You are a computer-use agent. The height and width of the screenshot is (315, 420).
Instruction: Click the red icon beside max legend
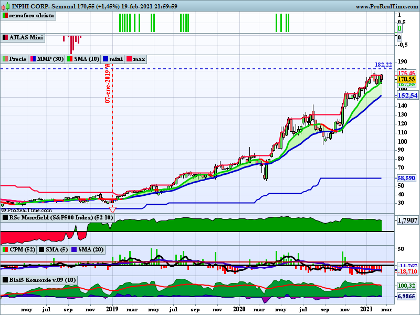click(x=129, y=59)
